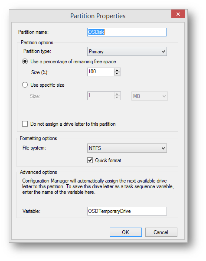Confirm settings with the OK button
Image resolution: width=206 pixels, height=261 pixels.
pyautogui.click(x=126, y=232)
